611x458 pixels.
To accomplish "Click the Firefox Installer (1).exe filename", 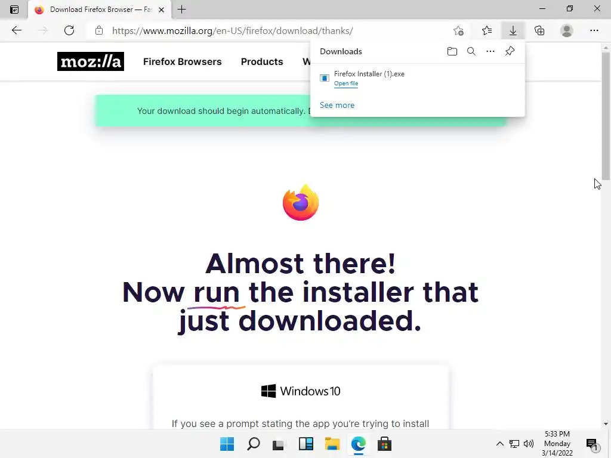I will pos(369,73).
